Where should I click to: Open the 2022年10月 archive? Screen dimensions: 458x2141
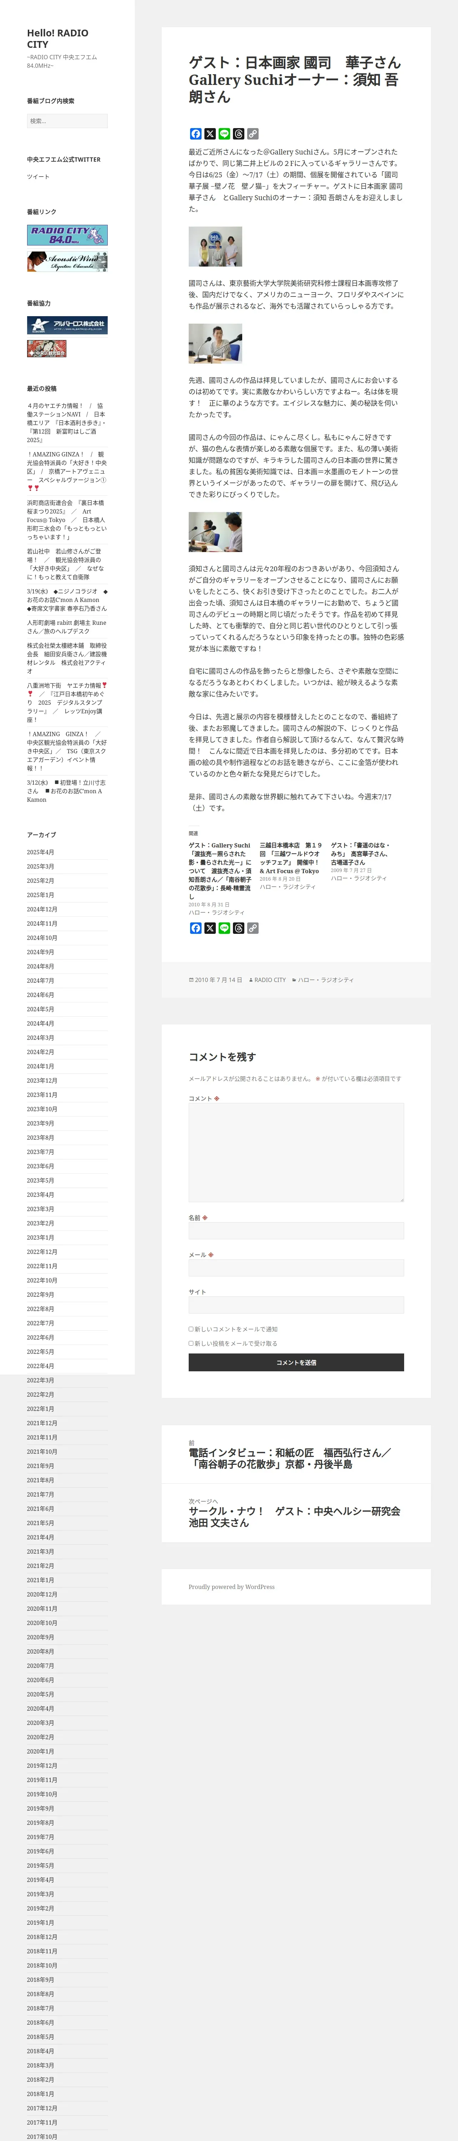coord(42,1280)
